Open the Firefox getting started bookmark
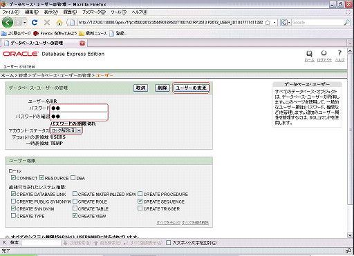Screen dimensions: 354x256 pos(55,34)
